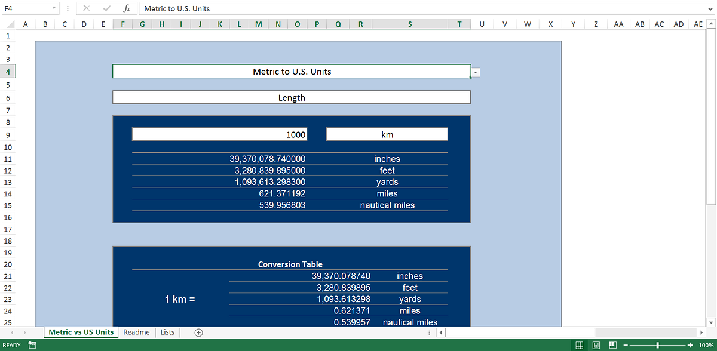This screenshot has height=351, width=717.
Task: Expand the formula bar chevron
Action: click(x=709, y=8)
